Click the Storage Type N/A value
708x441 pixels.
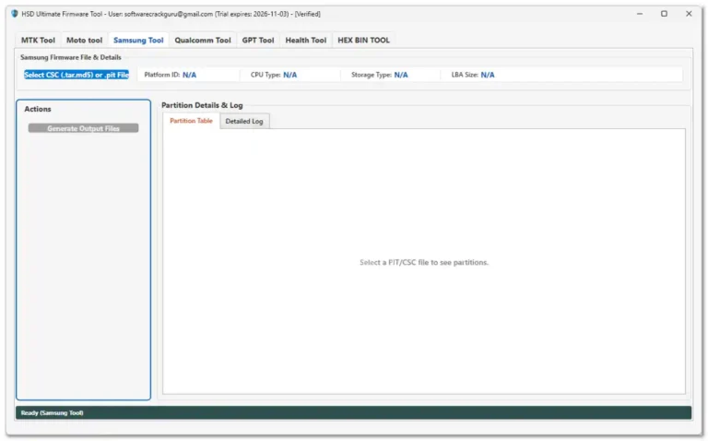point(401,75)
